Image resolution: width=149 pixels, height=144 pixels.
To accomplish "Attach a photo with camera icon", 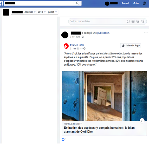I will 133,21.
